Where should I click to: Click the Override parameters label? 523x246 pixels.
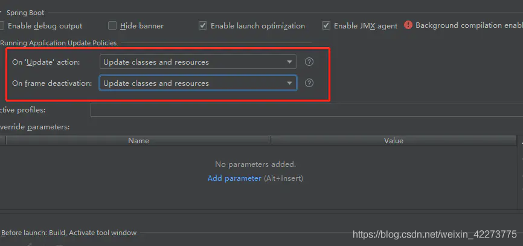[34, 127]
